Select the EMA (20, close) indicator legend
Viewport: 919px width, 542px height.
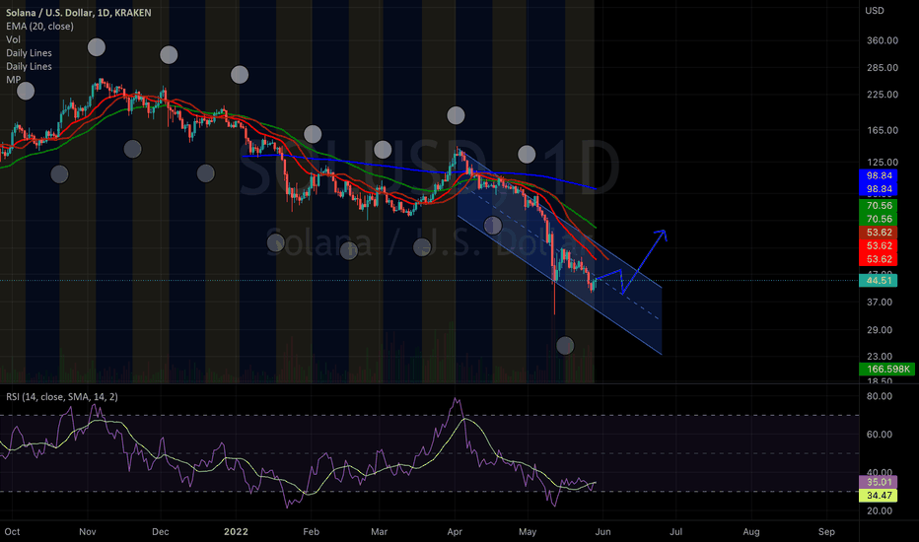[39, 26]
